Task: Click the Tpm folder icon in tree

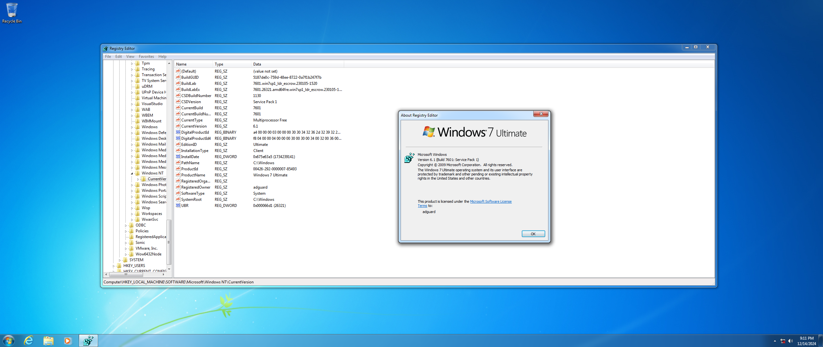Action: tap(138, 63)
